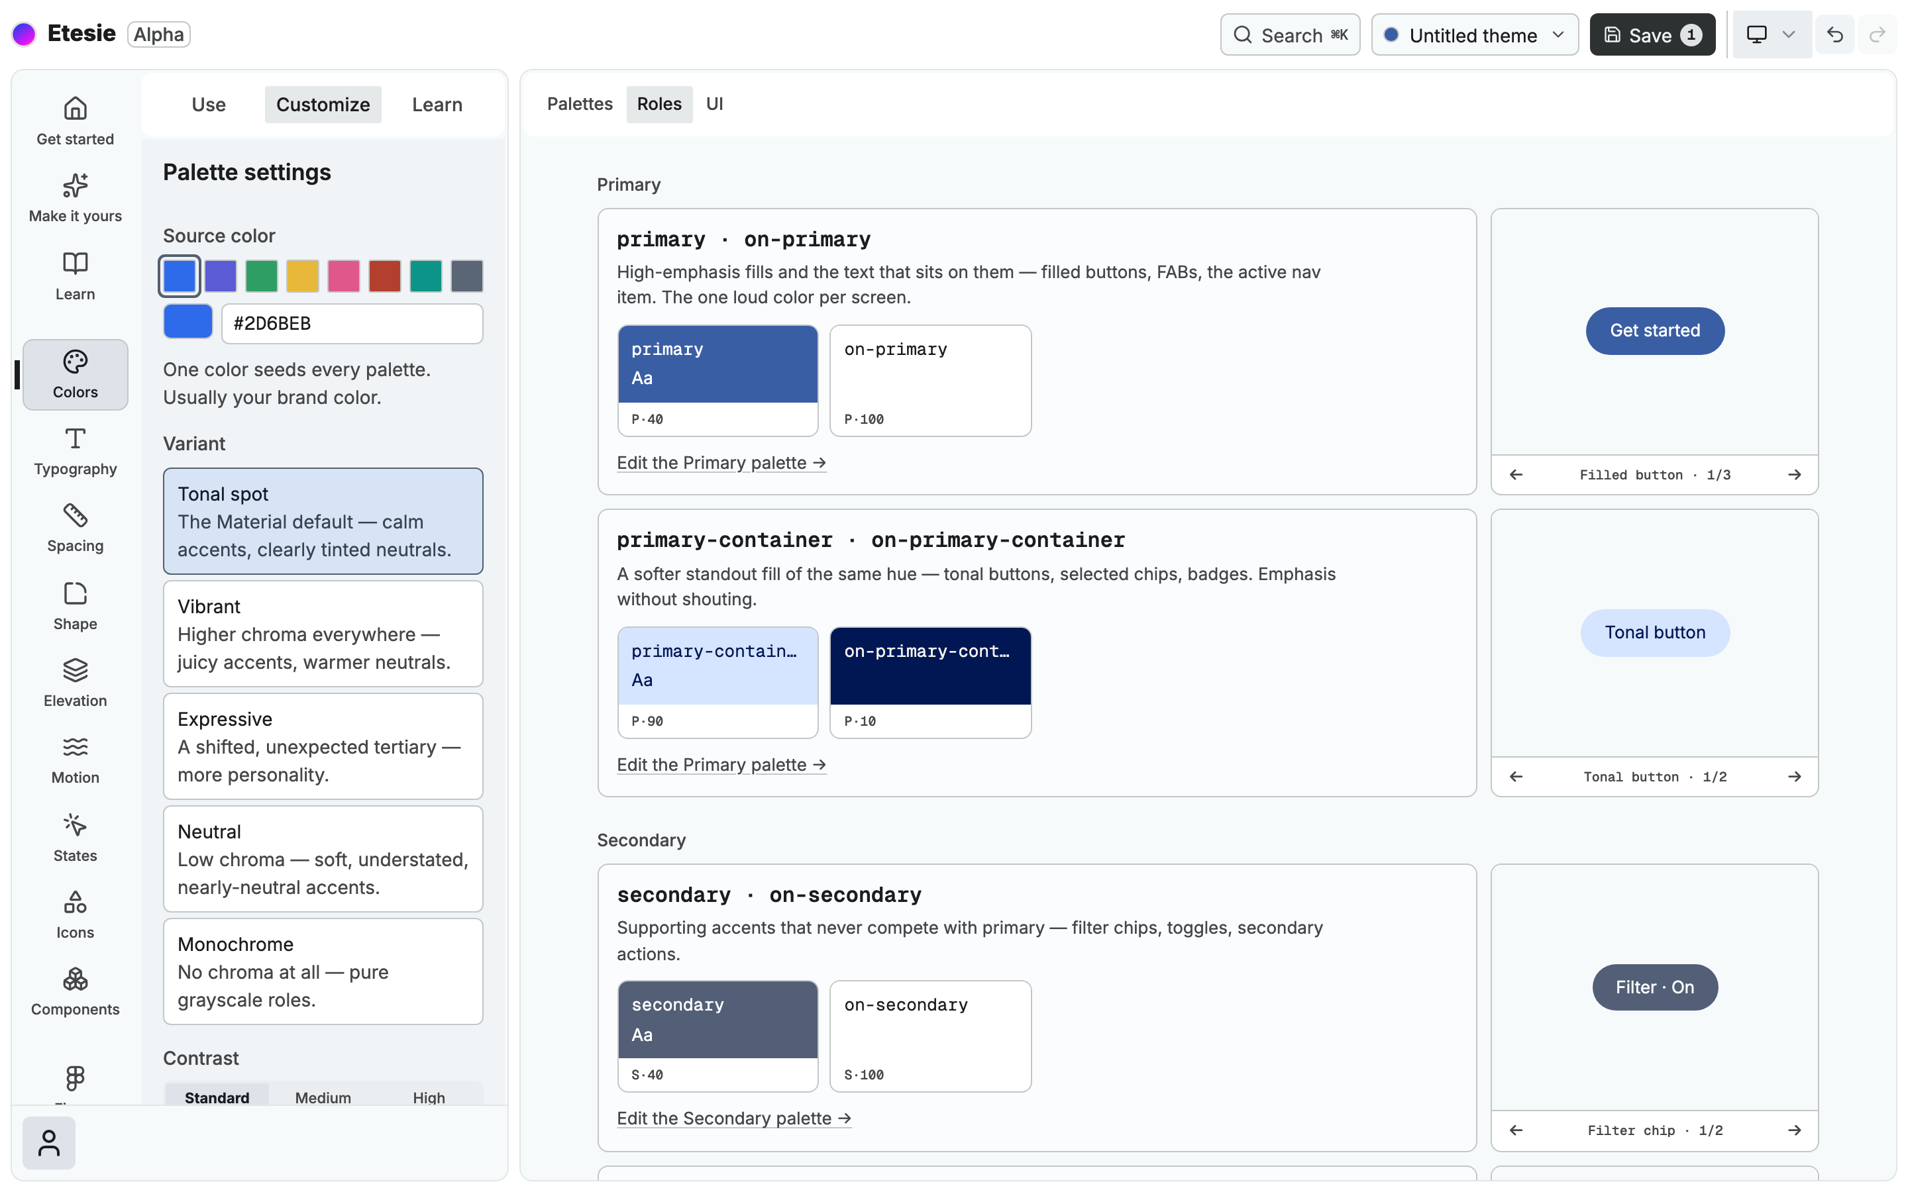Click the redo arrow icon
This screenshot has height=1192, width=1908.
pos(1878,34)
